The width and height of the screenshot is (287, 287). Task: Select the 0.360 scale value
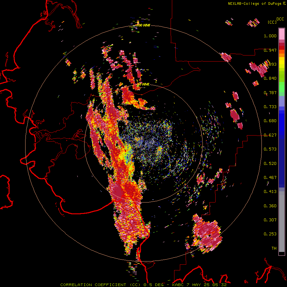click(270, 206)
